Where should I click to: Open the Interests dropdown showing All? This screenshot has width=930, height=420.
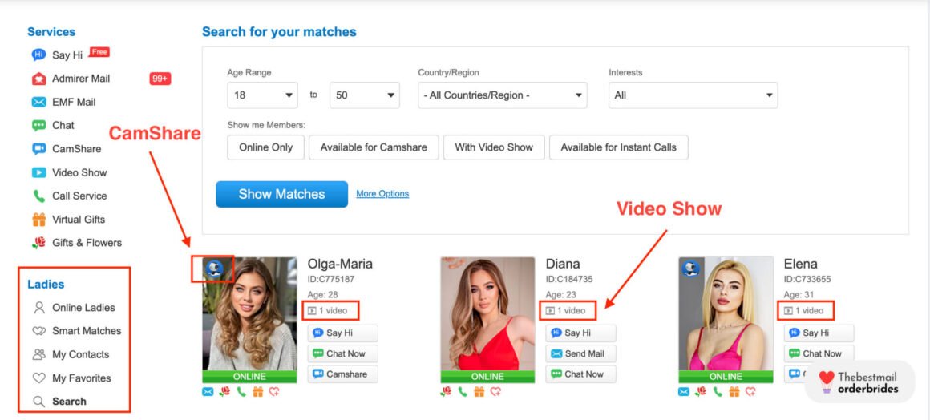(693, 95)
